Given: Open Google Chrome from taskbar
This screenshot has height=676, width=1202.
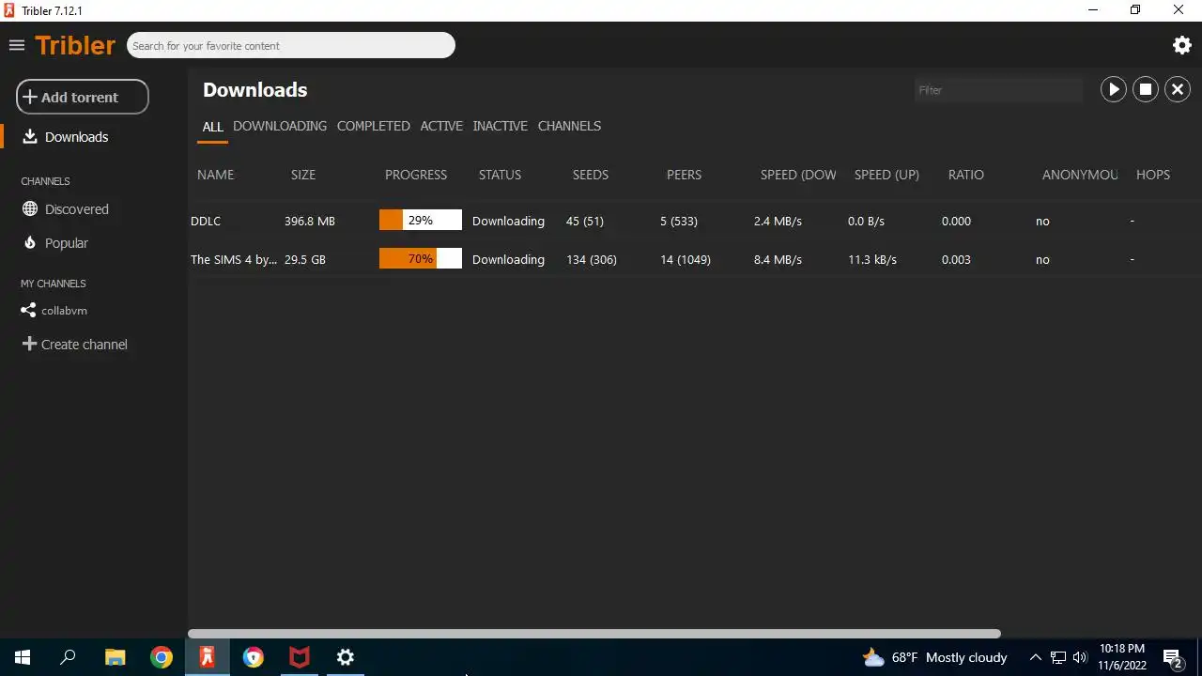Looking at the screenshot, I should coord(162,657).
